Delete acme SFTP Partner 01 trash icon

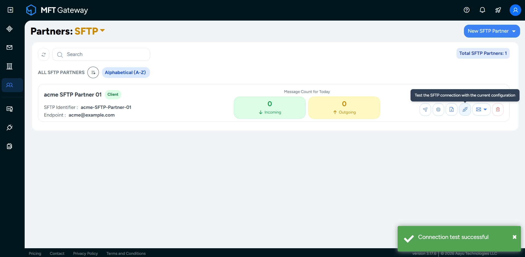pos(498,109)
